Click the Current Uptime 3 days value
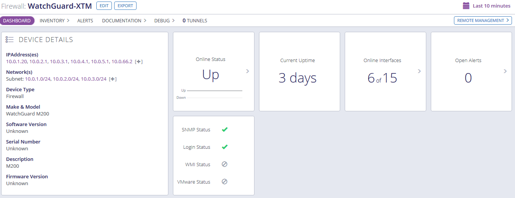515x198 pixels. (x=298, y=78)
